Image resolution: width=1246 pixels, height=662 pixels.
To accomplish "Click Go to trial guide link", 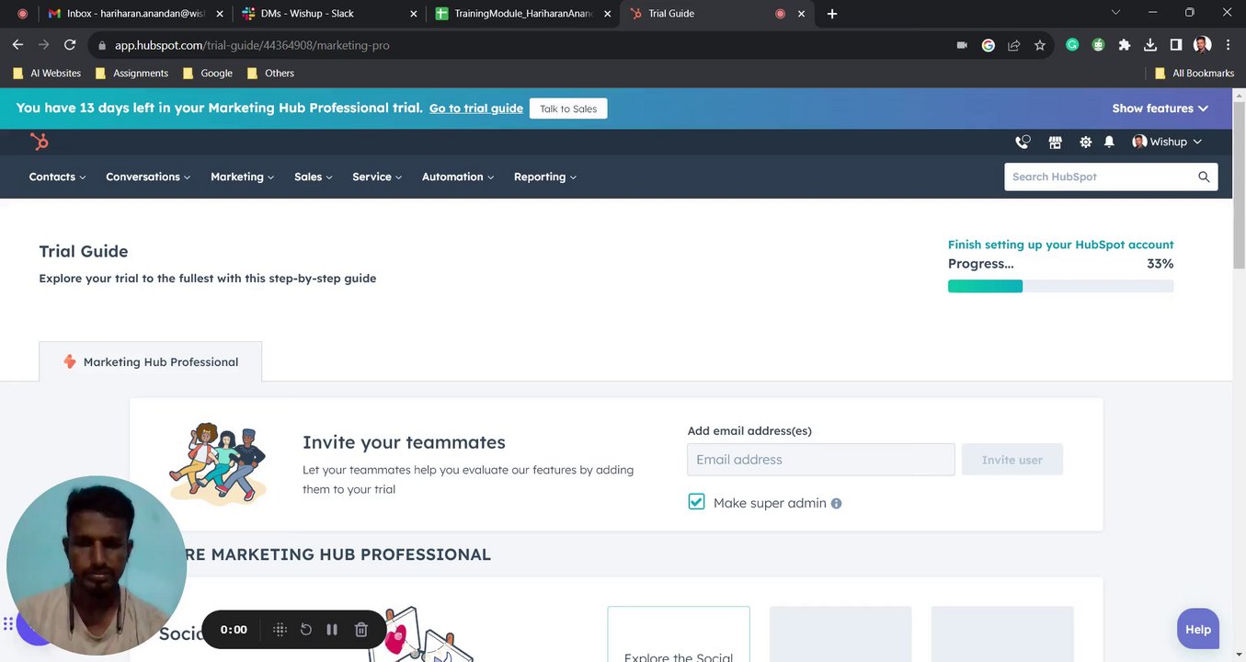I will [476, 108].
